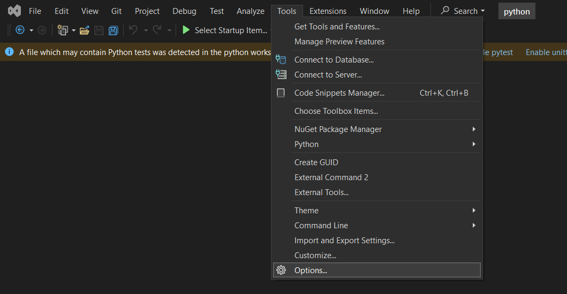The width and height of the screenshot is (567, 294).
Task: Open the Undo history dropdown arrow
Action: click(x=146, y=30)
